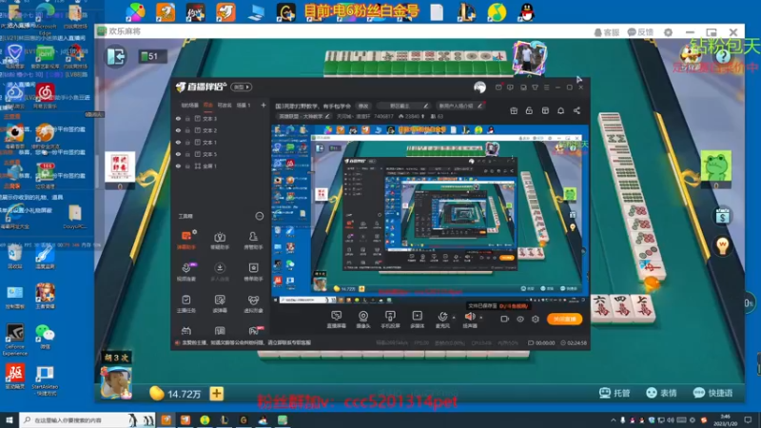Screen dimensions: 761x428
Task: Toggle preview with the eye icon near settings
Action: point(520,320)
